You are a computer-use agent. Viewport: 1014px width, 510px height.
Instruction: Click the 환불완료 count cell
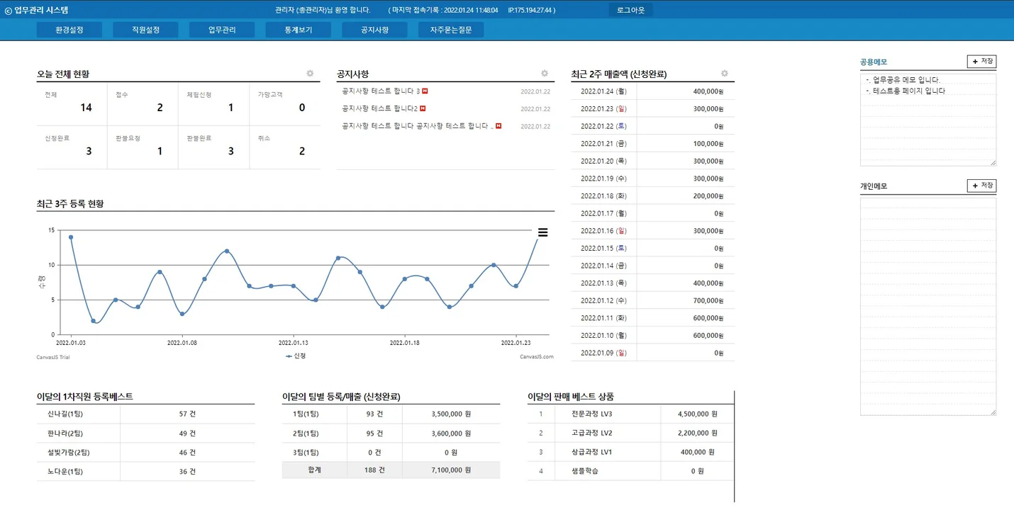point(213,147)
